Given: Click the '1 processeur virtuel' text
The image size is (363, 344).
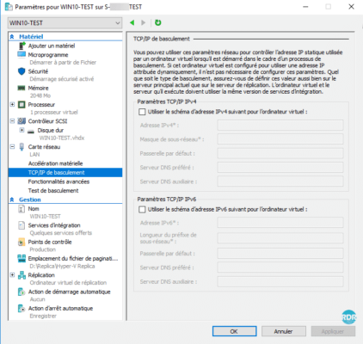Looking at the screenshot, I should [x=54, y=112].
